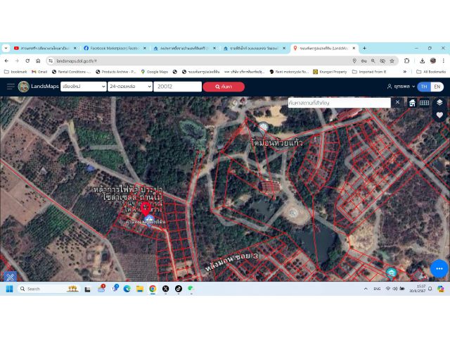Bookmark this page with star icon
The height and width of the screenshot is (338, 450).
(x=392, y=61)
